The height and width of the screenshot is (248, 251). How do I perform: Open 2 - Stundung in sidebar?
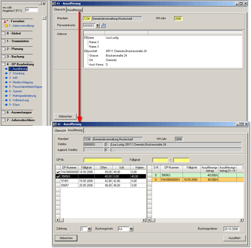point(16,73)
